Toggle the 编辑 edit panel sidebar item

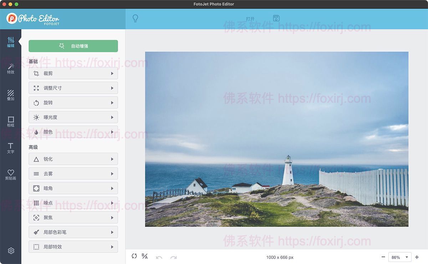[x=11, y=43]
